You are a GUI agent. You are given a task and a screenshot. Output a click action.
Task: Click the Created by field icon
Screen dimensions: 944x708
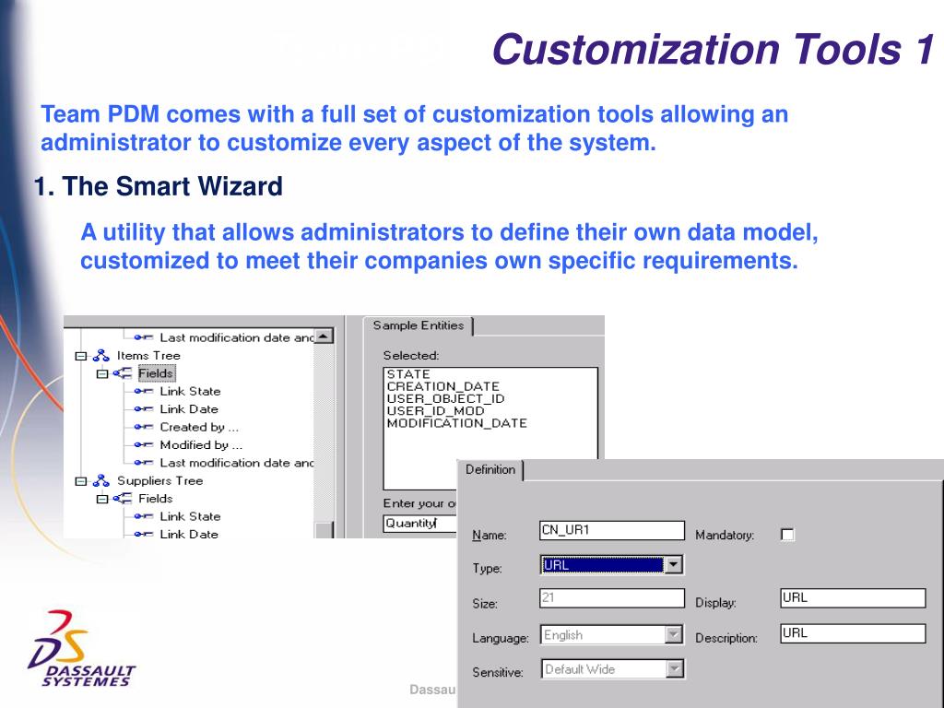[143, 427]
